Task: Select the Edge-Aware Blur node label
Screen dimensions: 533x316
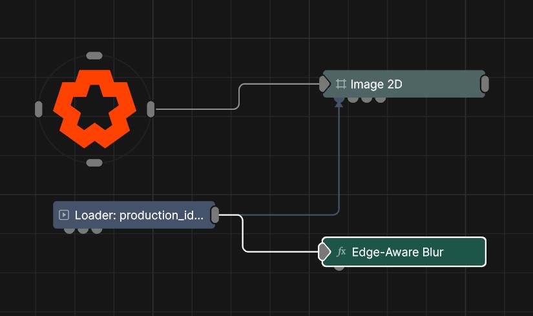Action: (397, 252)
